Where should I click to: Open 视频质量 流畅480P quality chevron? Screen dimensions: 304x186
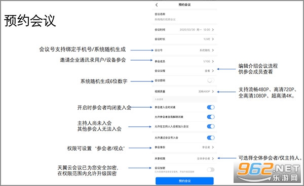[213, 91]
